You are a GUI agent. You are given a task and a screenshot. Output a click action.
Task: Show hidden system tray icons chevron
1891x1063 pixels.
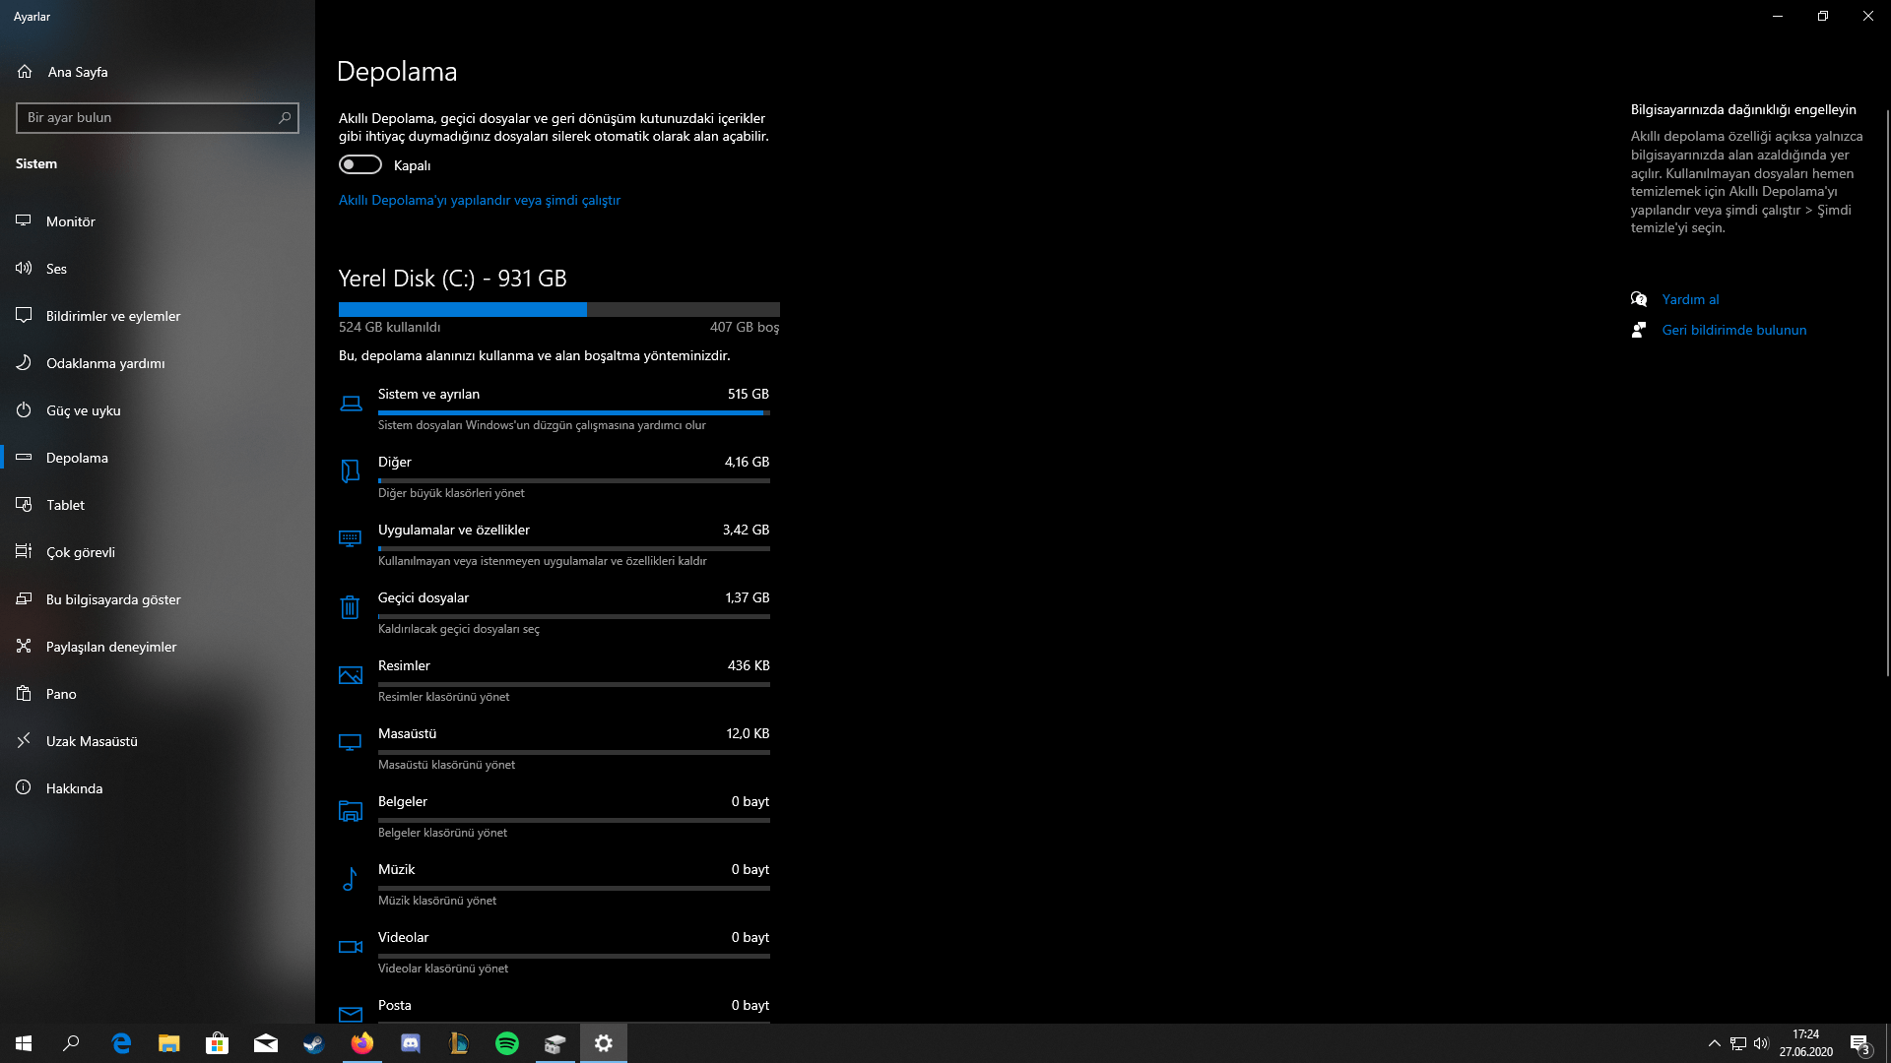[1714, 1043]
